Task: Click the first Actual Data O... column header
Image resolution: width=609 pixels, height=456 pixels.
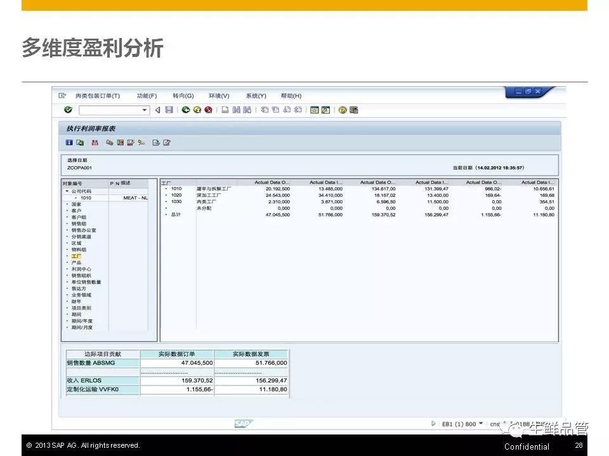Action: click(272, 182)
